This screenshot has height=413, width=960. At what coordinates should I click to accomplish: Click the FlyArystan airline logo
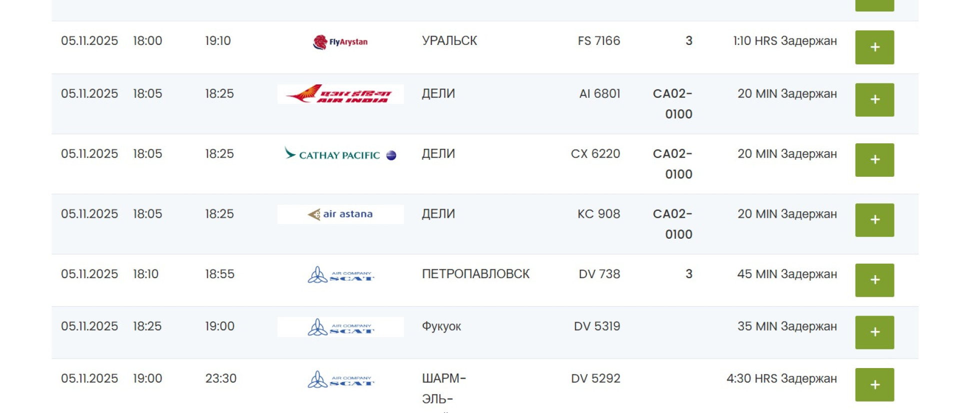click(x=340, y=42)
